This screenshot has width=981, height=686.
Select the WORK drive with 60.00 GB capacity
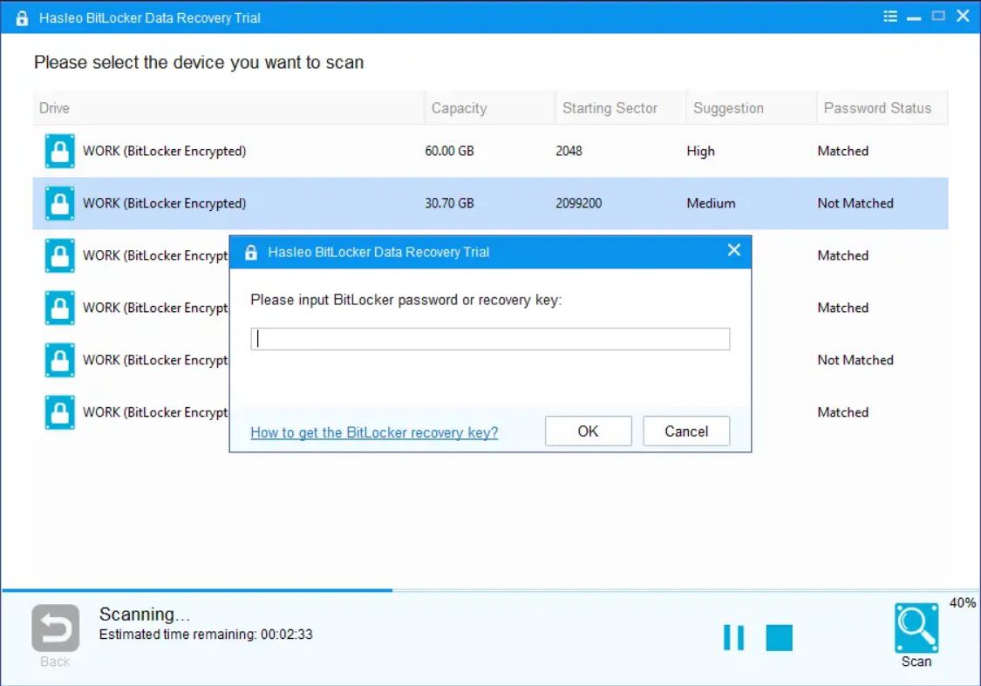[490, 151]
